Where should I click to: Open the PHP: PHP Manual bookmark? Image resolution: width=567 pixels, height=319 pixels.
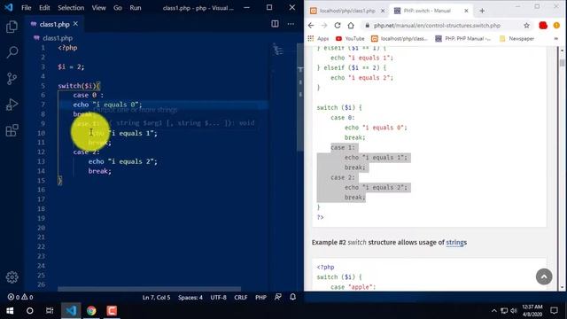point(463,38)
